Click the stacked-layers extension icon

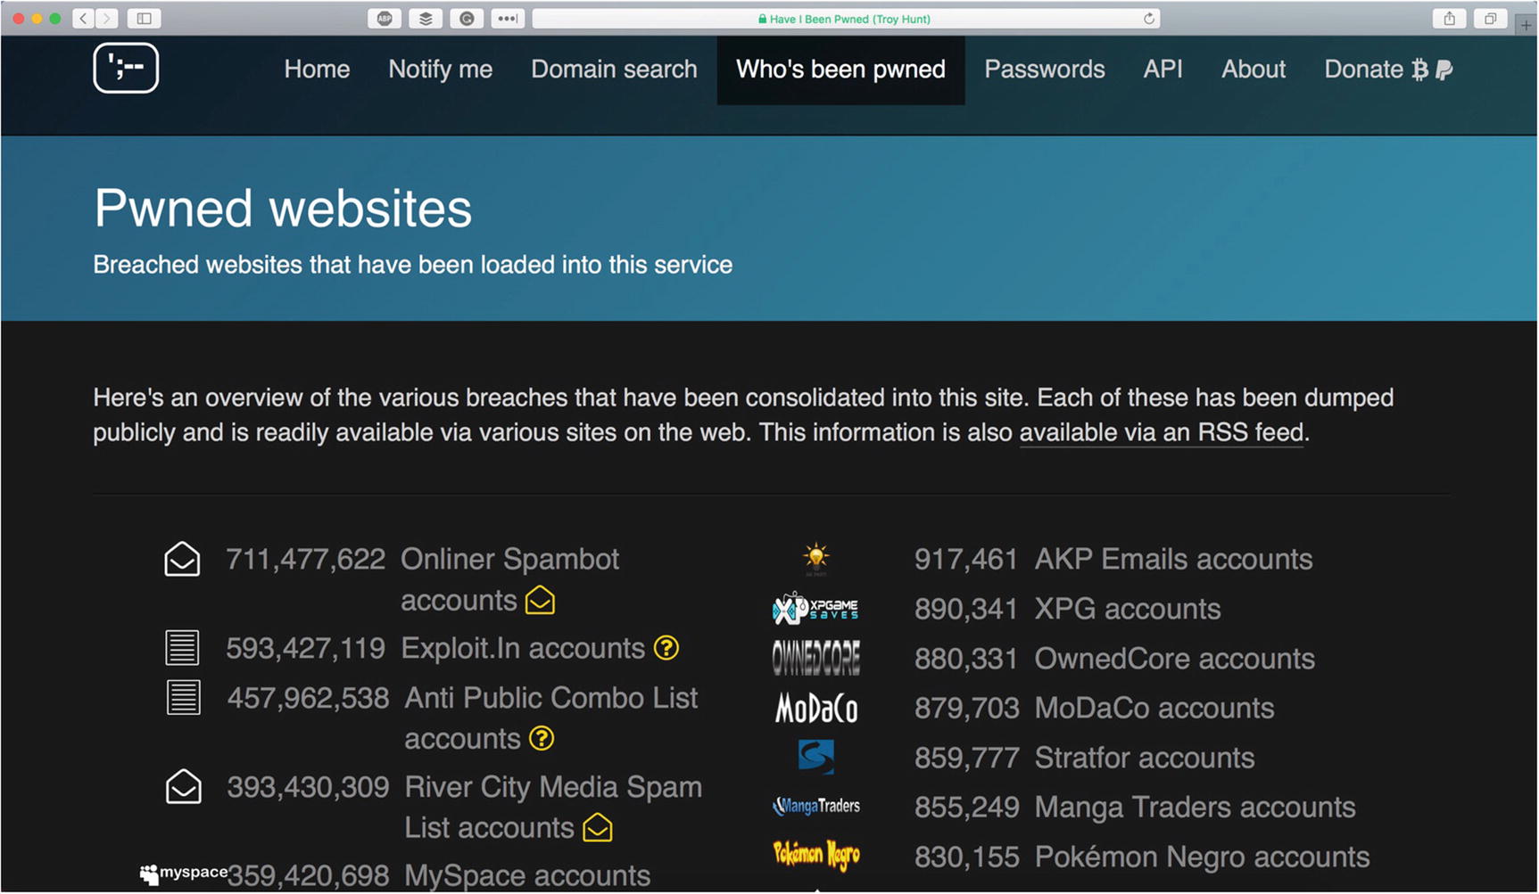tap(426, 18)
